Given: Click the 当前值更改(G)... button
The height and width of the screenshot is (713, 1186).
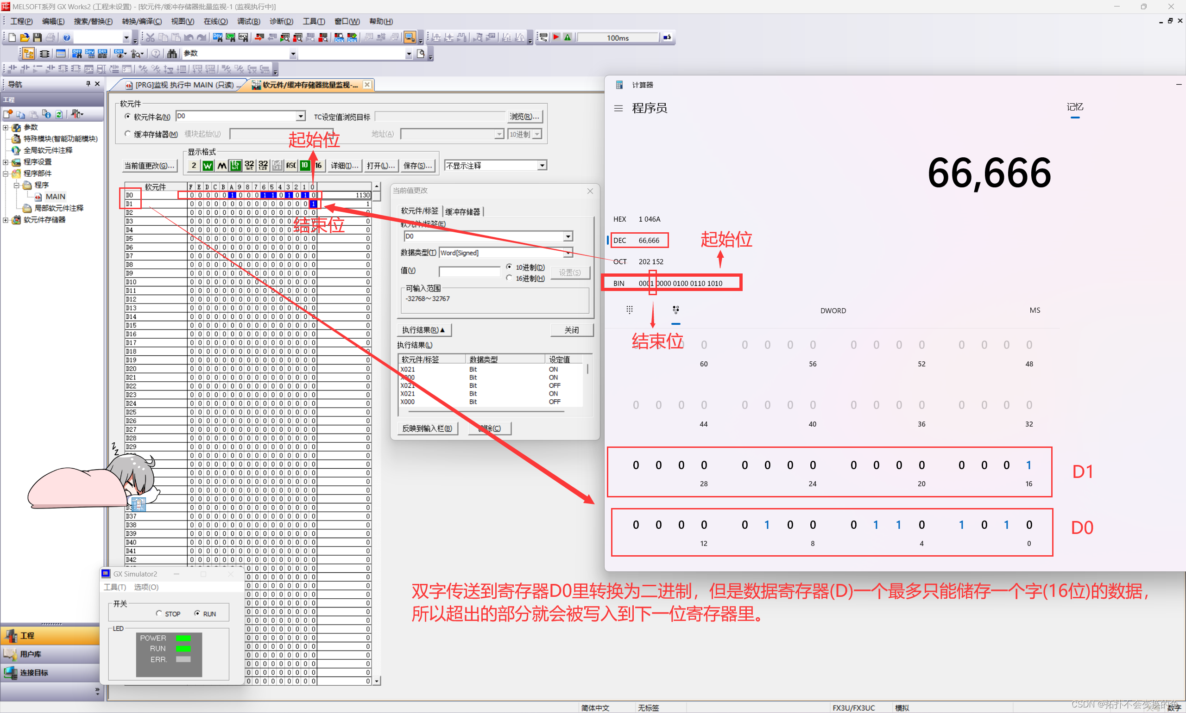Looking at the screenshot, I should (x=150, y=165).
